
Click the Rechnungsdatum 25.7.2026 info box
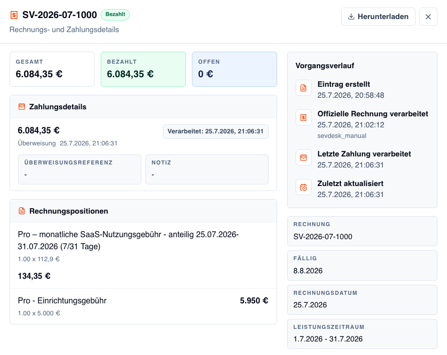pyautogui.click(x=362, y=300)
